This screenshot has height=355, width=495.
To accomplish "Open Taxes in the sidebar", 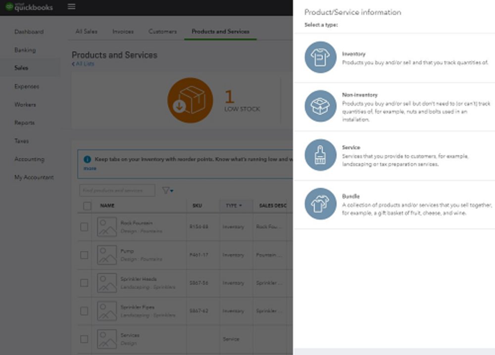I will click(21, 141).
